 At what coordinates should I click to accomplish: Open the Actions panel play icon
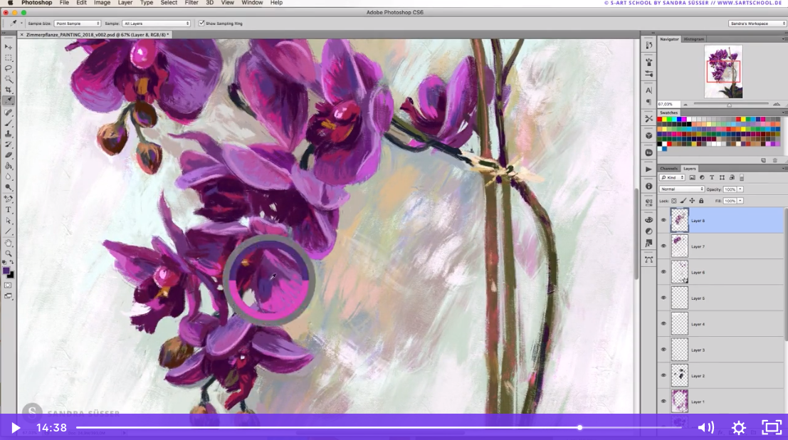pos(648,169)
